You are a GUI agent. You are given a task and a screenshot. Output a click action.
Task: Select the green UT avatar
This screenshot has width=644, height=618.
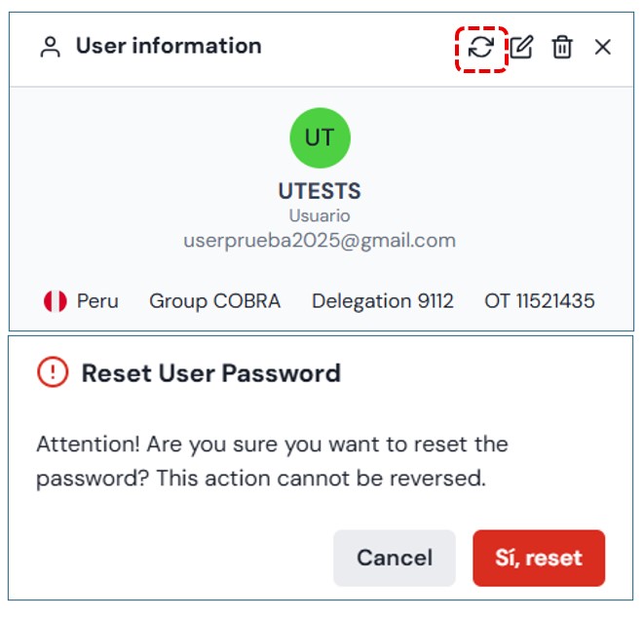(x=320, y=137)
